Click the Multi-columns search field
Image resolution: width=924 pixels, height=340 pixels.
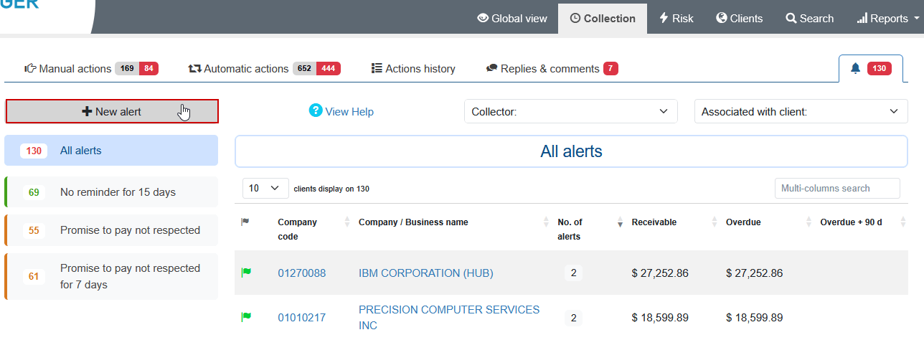pyautogui.click(x=836, y=188)
